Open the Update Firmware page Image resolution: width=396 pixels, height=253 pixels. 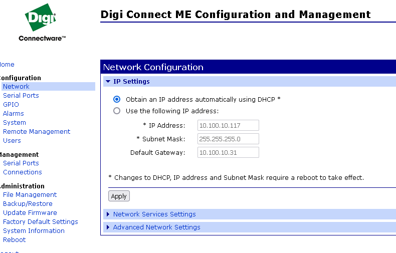[30, 212]
